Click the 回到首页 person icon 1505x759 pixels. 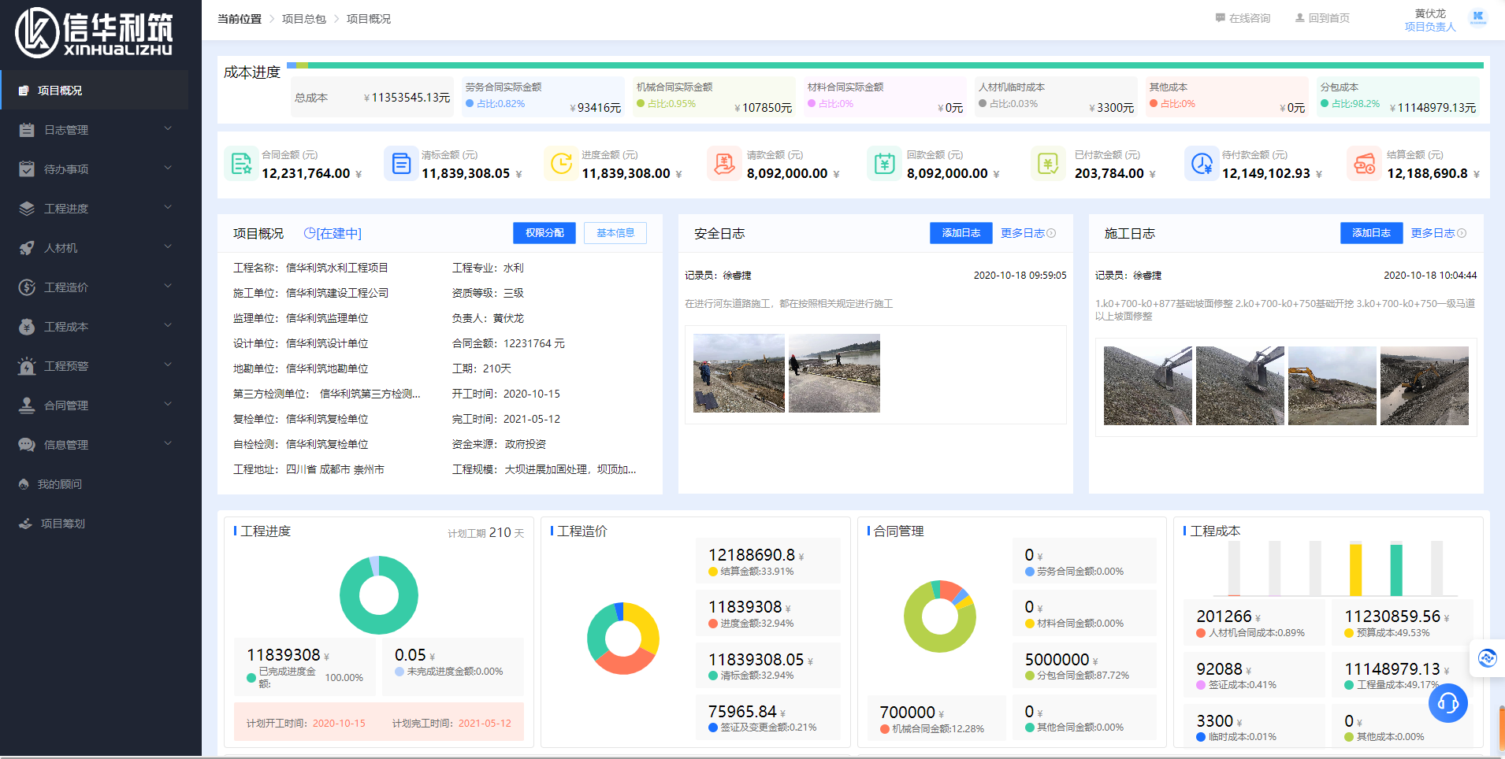[x=1300, y=18]
